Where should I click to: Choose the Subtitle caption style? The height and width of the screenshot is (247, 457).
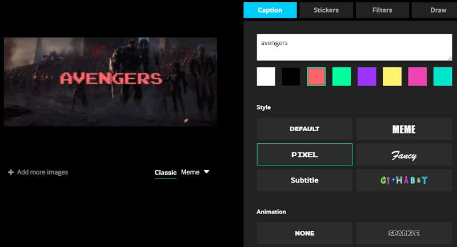click(304, 180)
